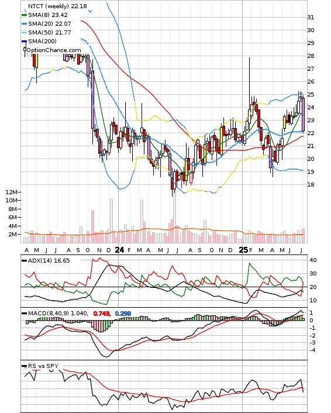Image resolution: width=331 pixels, height=413 pixels.
Task: Click the 18 price axis label
Action: pyautogui.click(x=311, y=185)
